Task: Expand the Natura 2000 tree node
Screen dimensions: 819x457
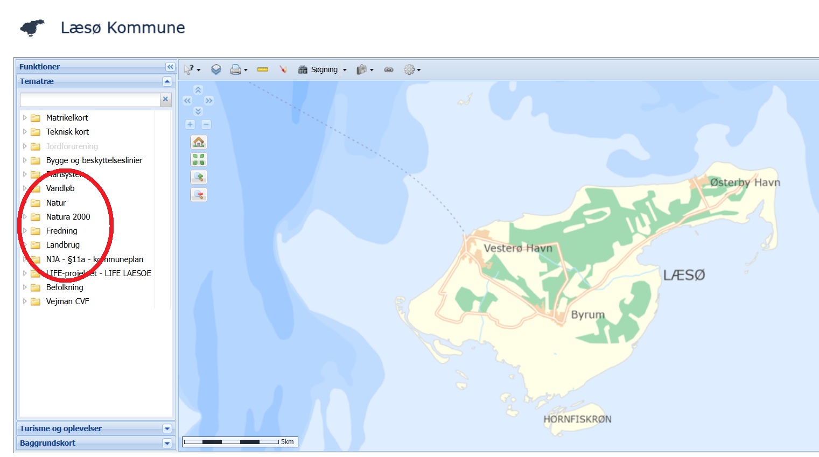Action: tap(25, 216)
